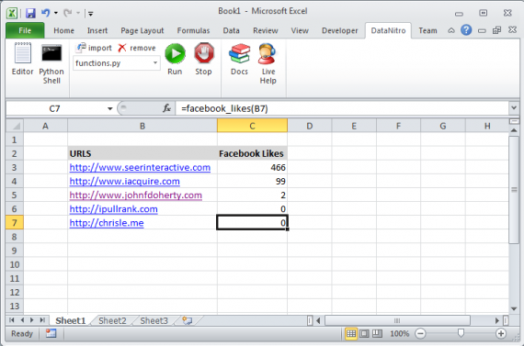Open the Review tab

266,30
